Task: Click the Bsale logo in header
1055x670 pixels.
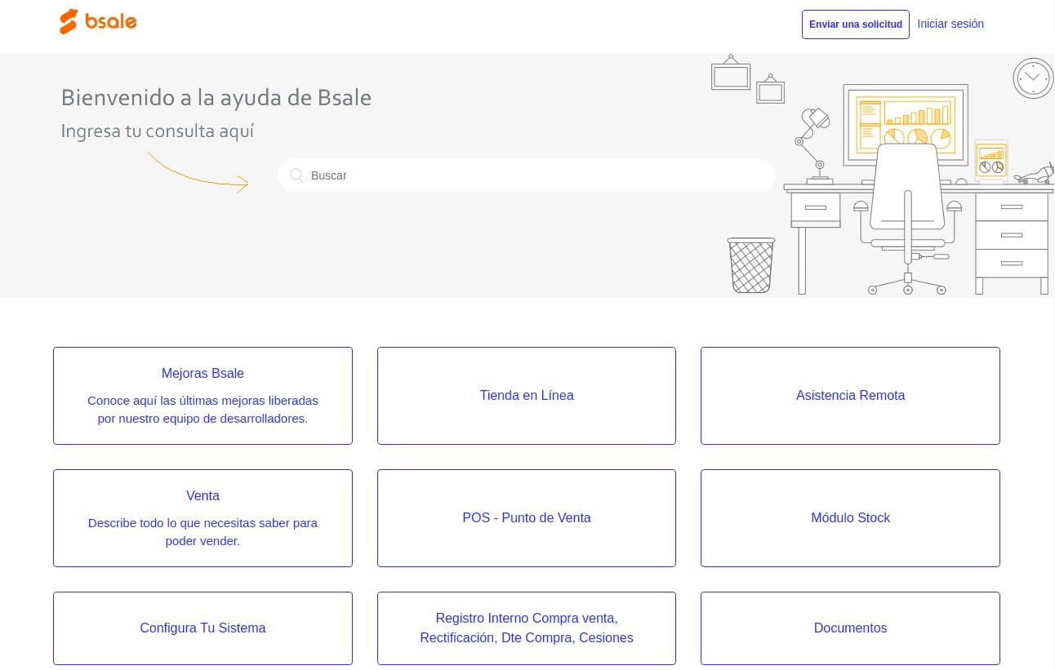Action: tap(98, 22)
